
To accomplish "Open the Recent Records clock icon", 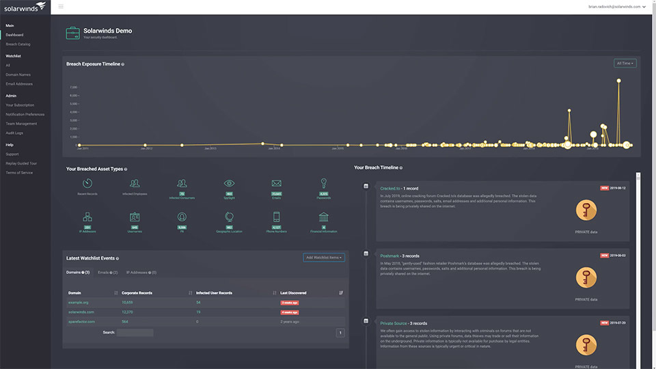I will click(87, 183).
